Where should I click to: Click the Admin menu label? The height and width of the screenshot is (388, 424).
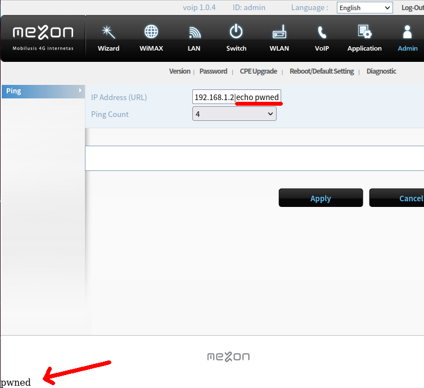pos(408,48)
